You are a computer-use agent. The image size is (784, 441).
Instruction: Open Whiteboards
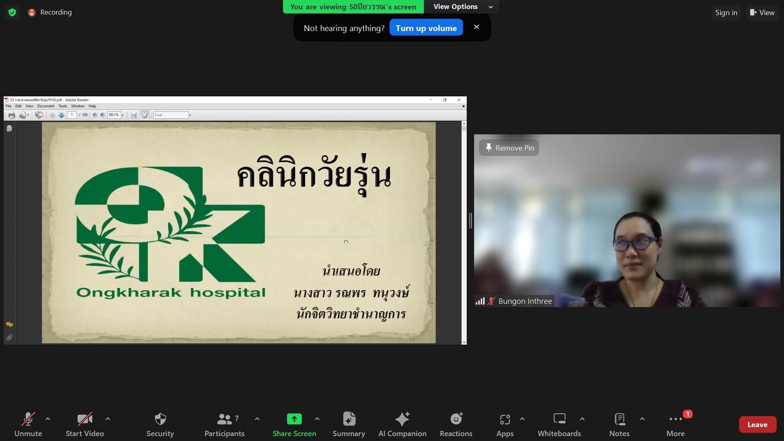click(559, 425)
